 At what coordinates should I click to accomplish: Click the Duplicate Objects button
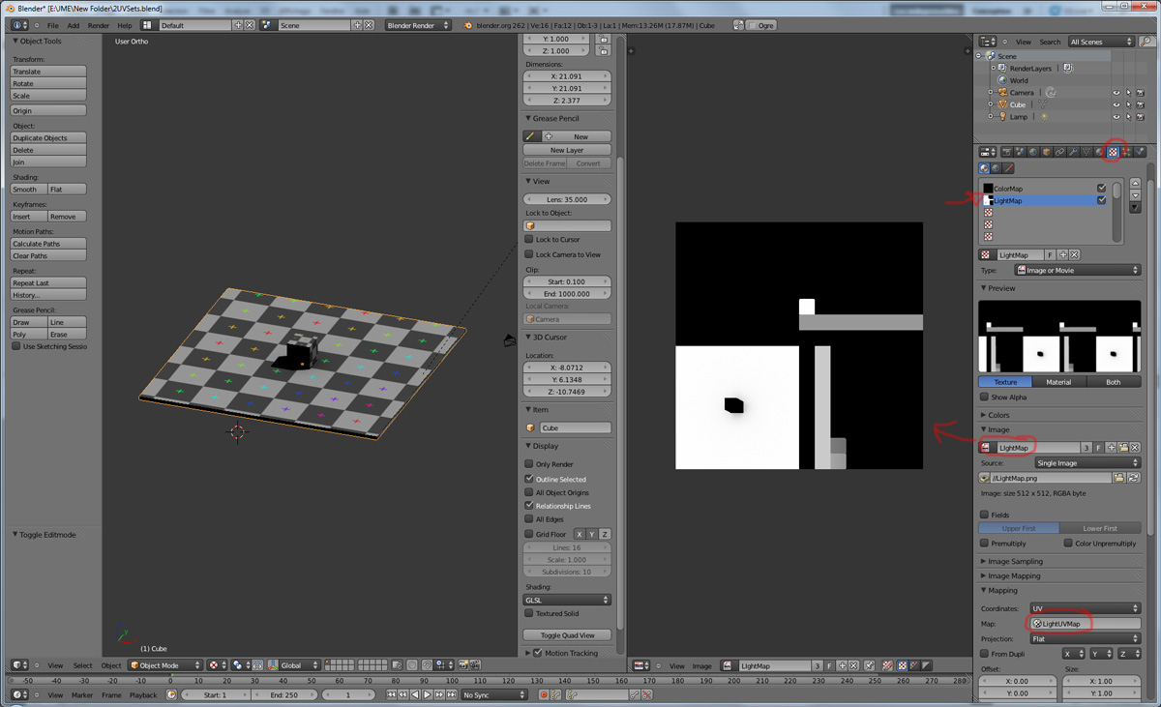point(48,138)
